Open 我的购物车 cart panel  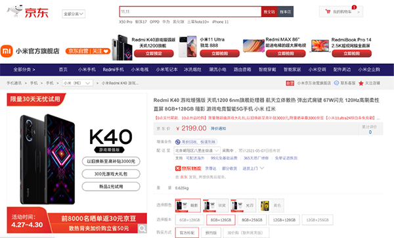click(341, 12)
